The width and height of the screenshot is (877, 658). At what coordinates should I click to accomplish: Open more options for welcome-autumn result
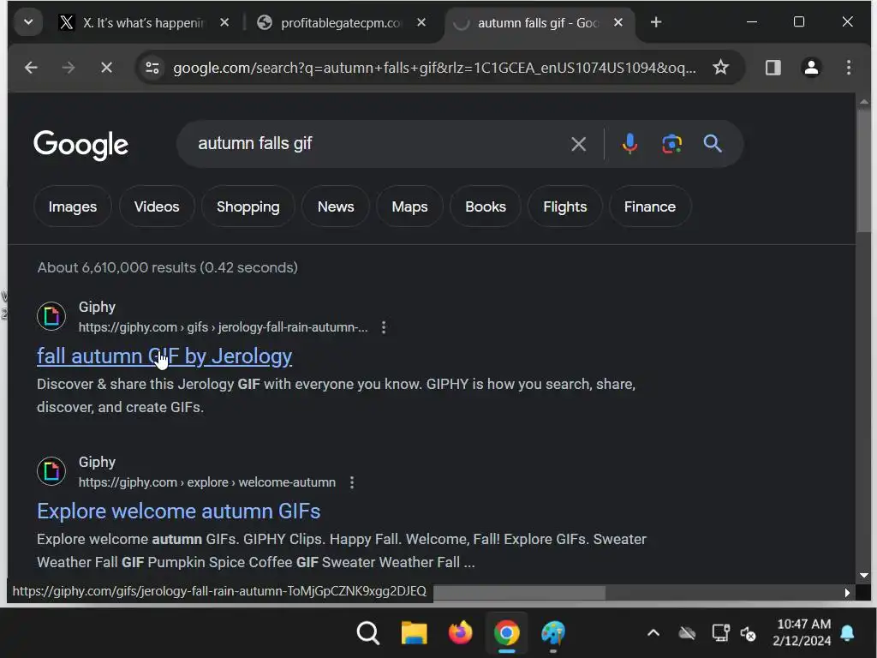352,482
